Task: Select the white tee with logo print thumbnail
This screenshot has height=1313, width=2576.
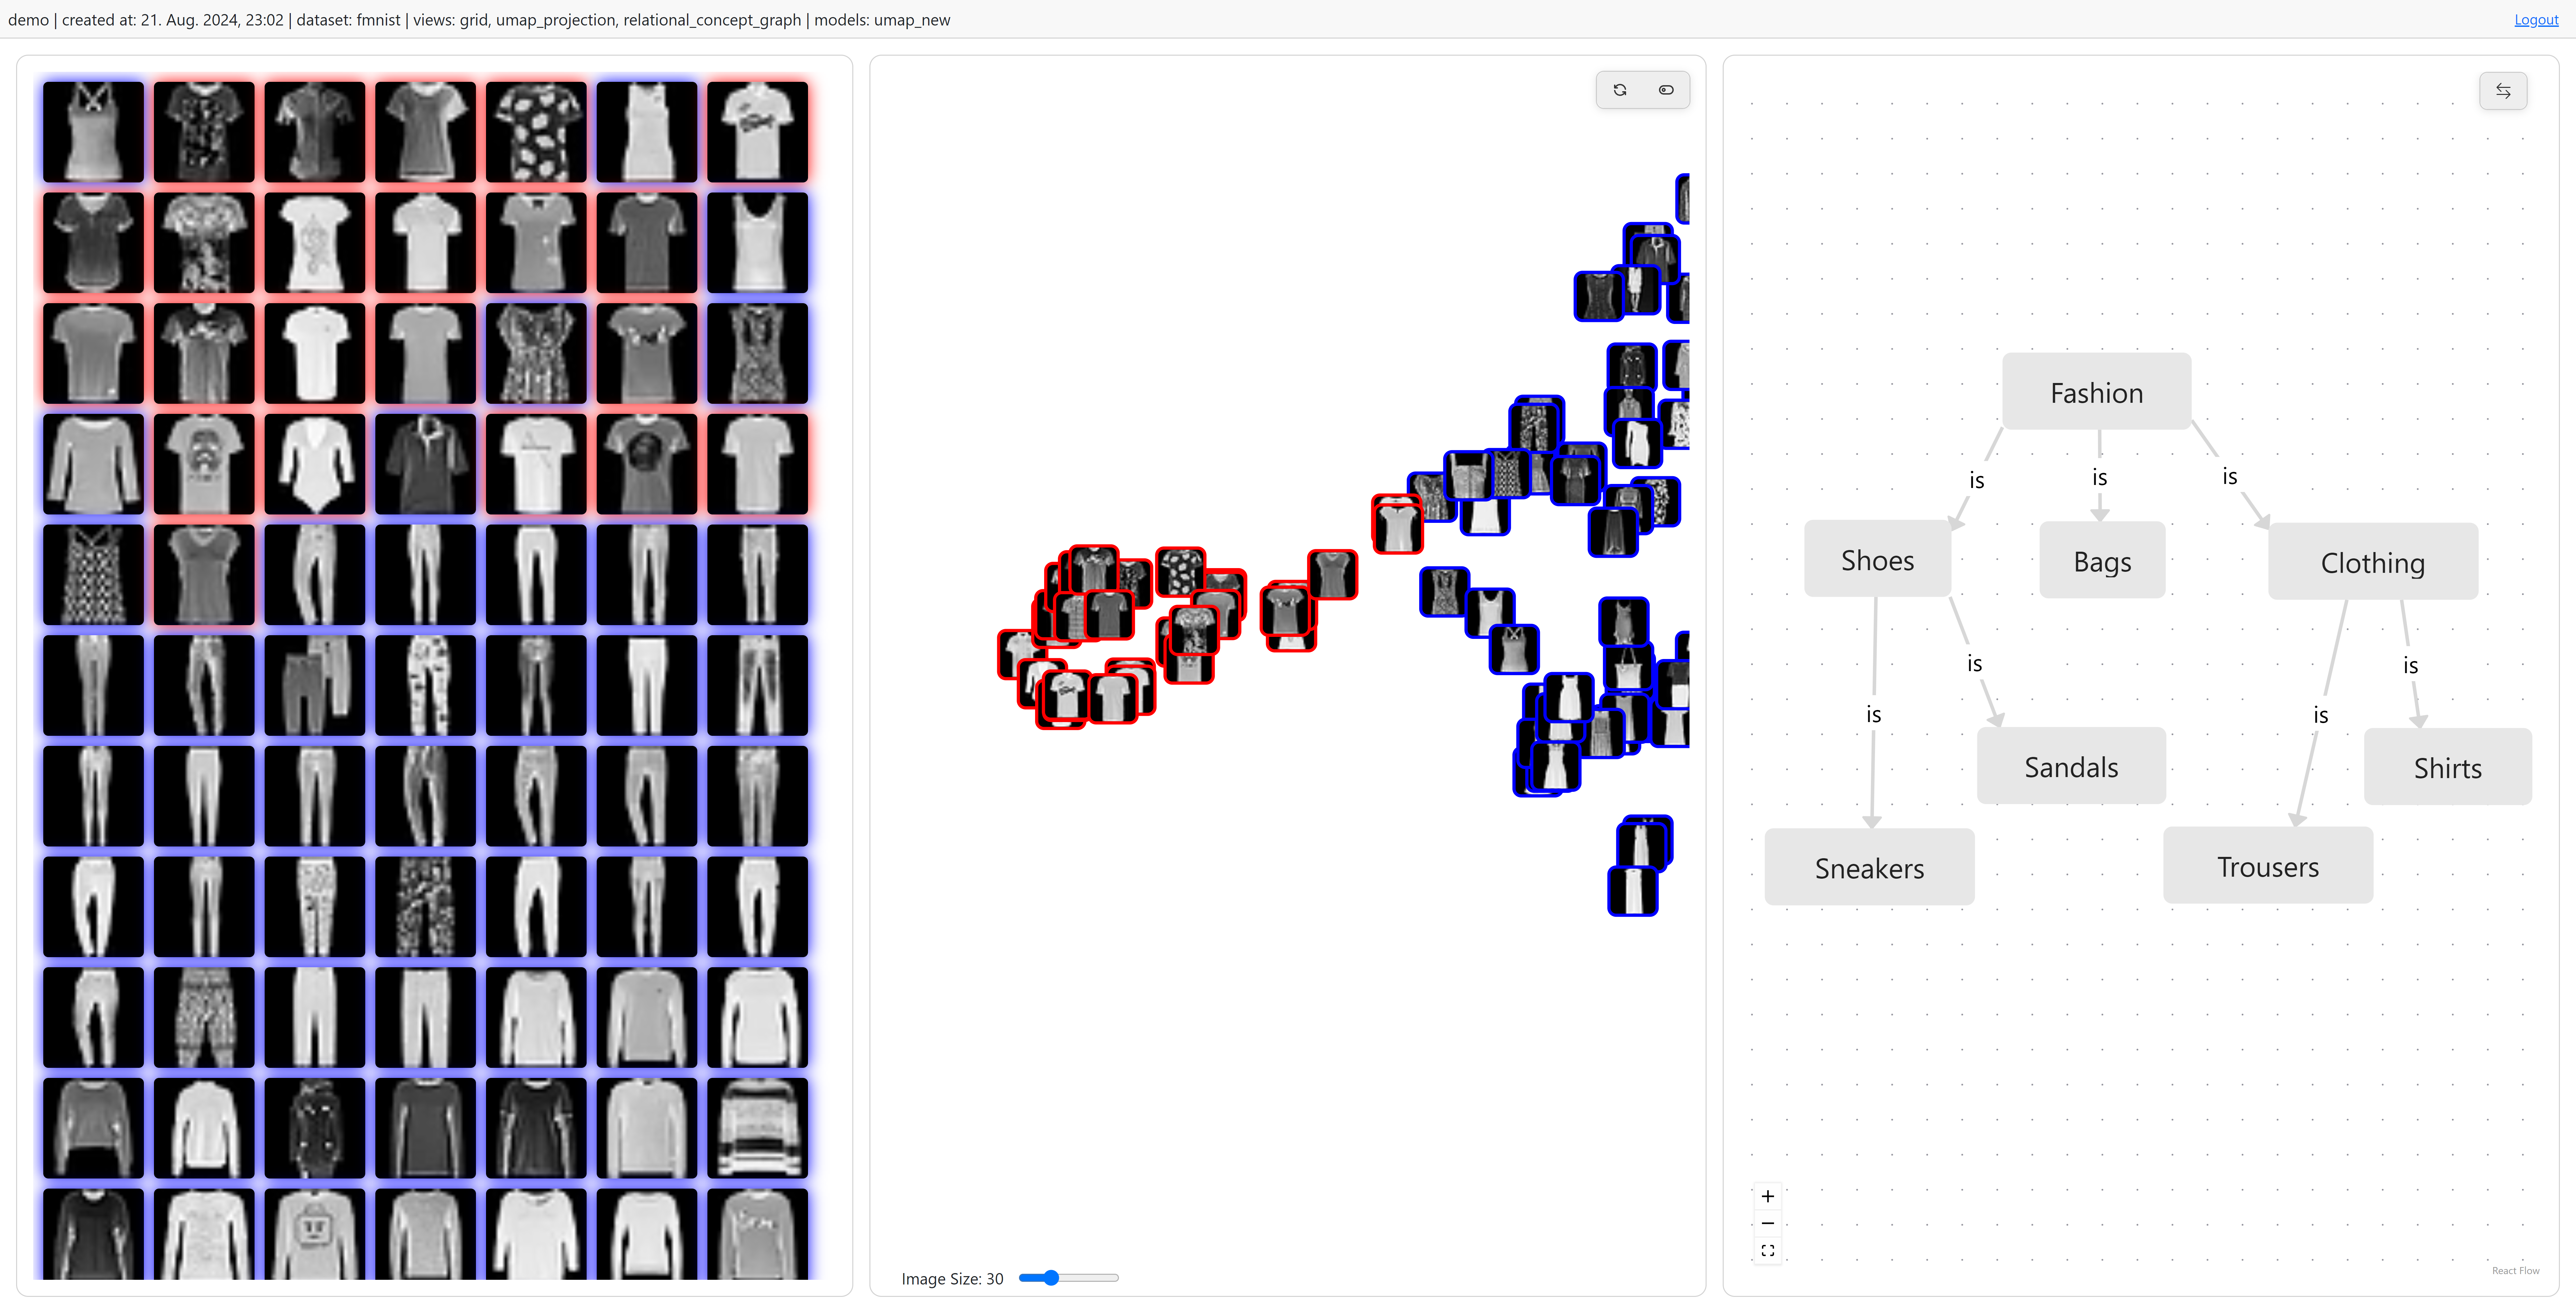Action: coord(757,132)
